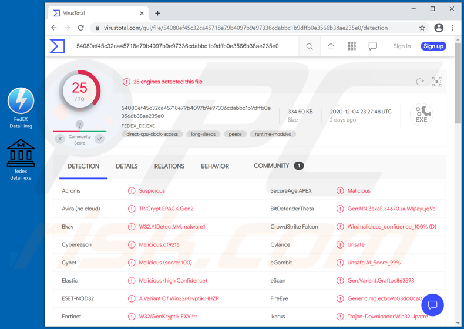The image size is (464, 329).
Task: Click the community score question mark
Action: 79,125
